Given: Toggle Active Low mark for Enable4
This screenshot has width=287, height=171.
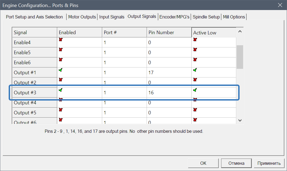Looking at the screenshot, I should 195,40.
